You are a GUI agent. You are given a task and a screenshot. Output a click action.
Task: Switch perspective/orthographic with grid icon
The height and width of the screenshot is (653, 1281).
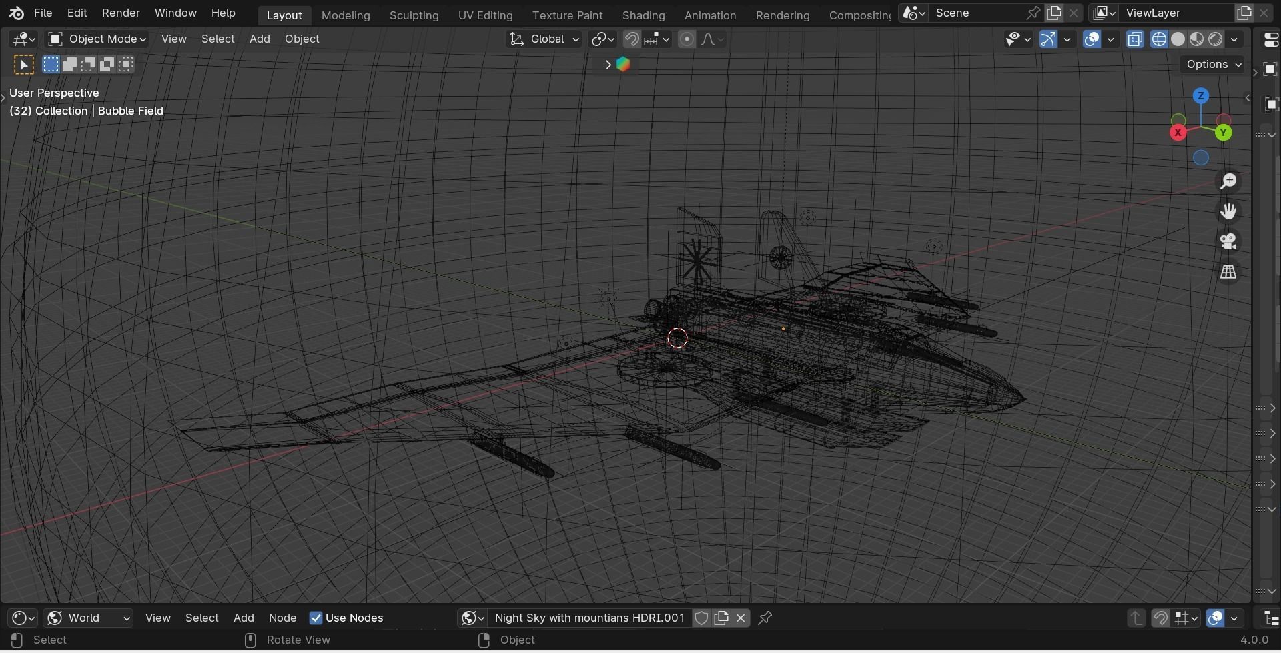pyautogui.click(x=1228, y=272)
